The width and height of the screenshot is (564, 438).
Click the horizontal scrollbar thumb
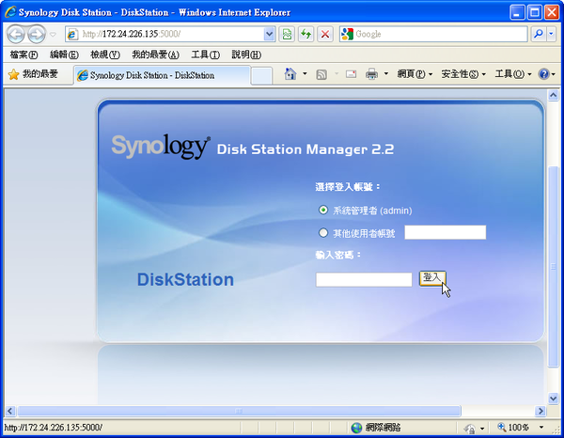[x=239, y=411]
